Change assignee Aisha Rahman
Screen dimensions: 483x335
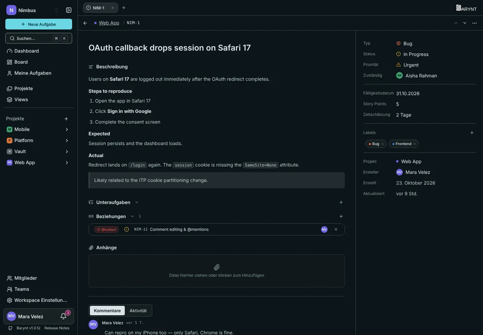417,76
